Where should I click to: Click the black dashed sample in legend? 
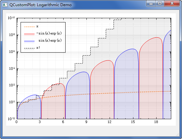(29, 48)
